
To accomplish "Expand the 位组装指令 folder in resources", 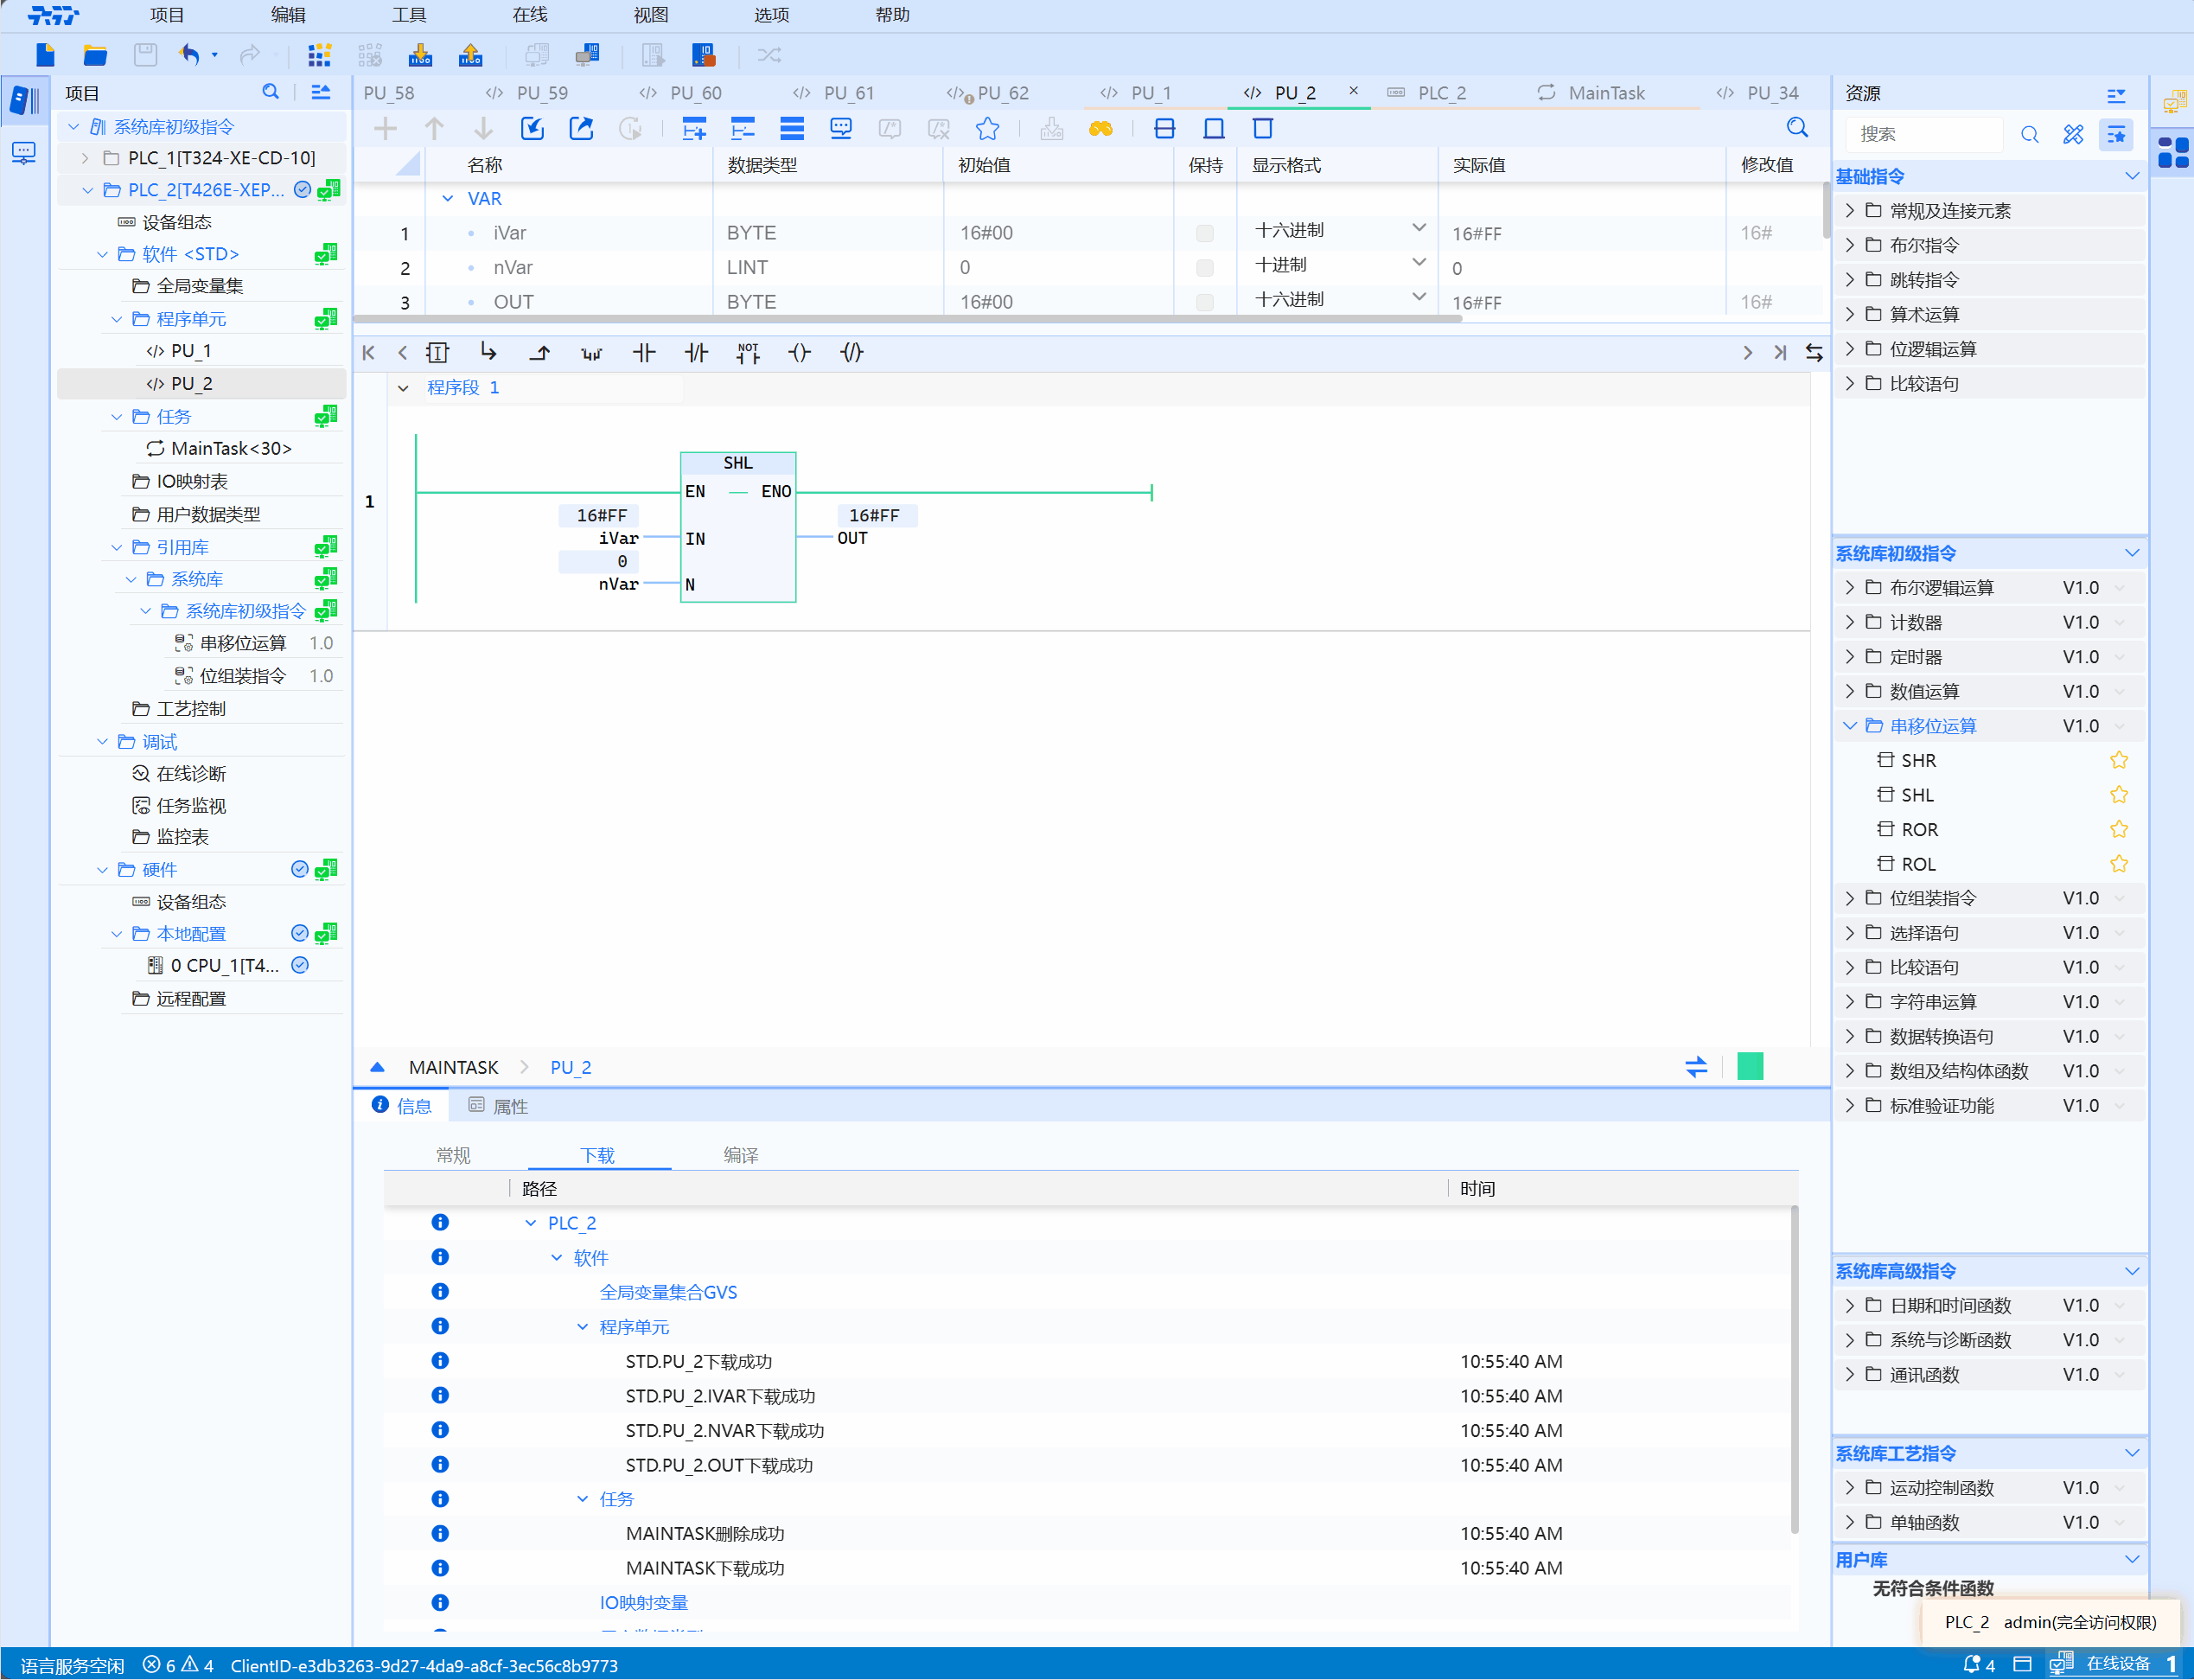I will 1849,898.
